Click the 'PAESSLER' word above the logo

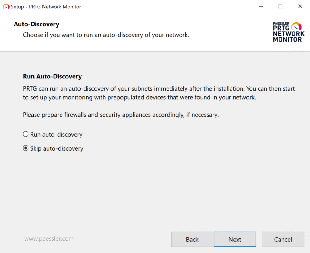click(281, 23)
